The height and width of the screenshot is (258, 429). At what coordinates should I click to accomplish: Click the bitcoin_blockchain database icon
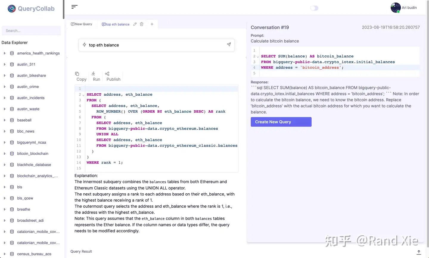pyautogui.click(x=12, y=153)
